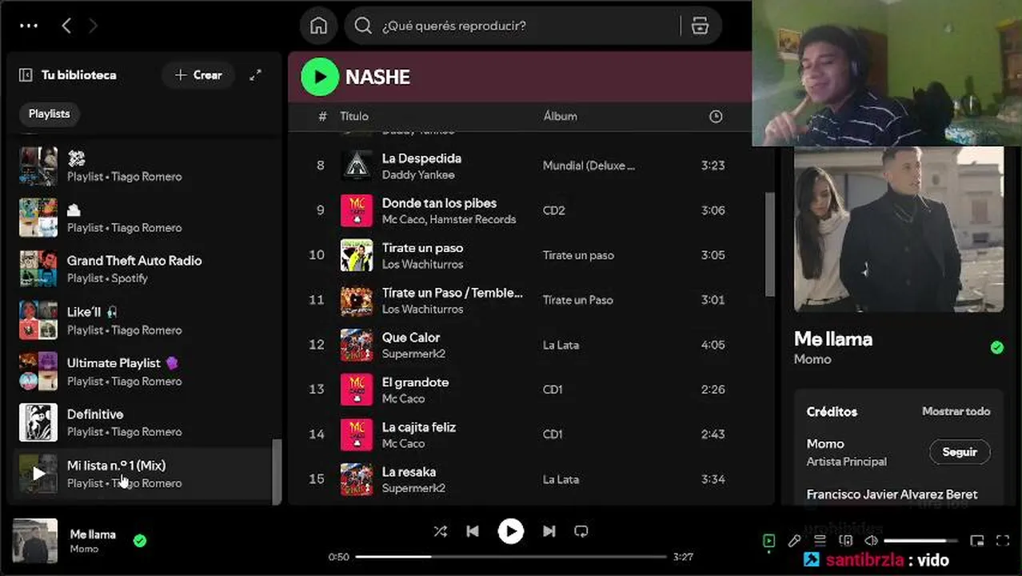The image size is (1022, 576).
Task: Expand the library to full view
Action: coord(255,74)
